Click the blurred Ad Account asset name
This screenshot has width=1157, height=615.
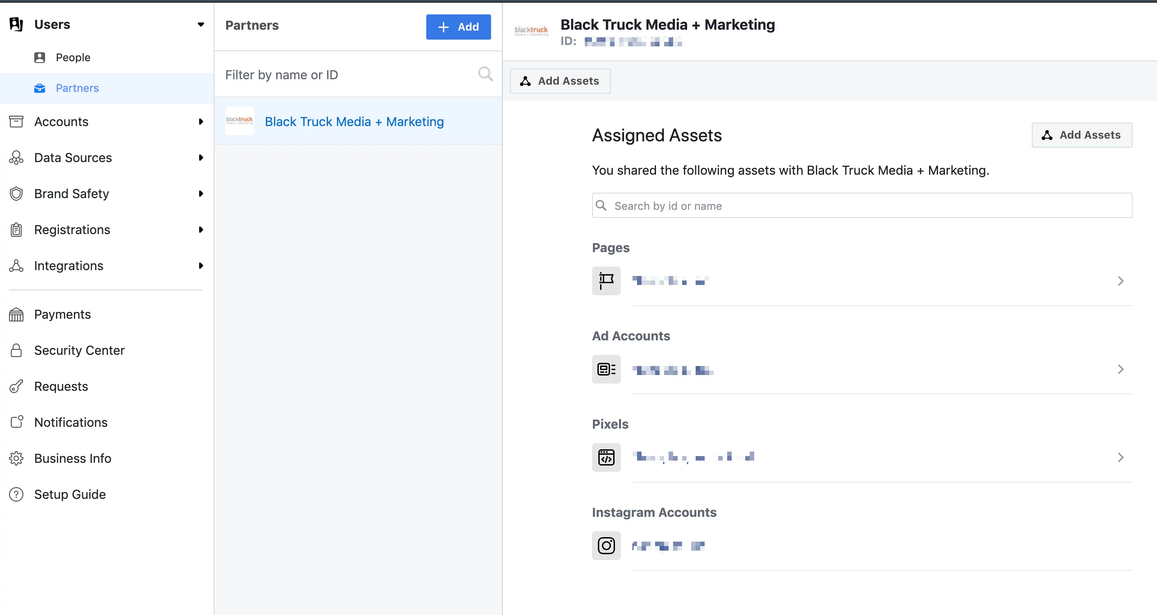pyautogui.click(x=673, y=370)
